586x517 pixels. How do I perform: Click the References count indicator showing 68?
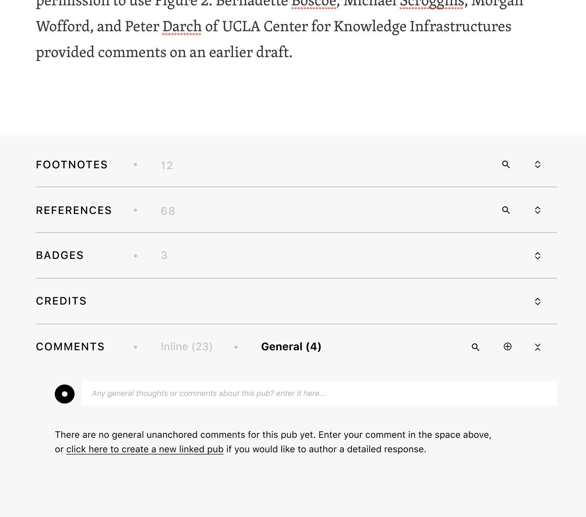167,211
